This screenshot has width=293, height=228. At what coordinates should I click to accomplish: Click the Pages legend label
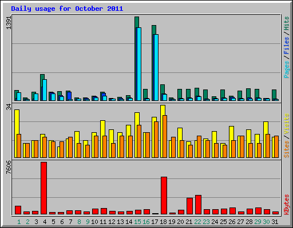pyautogui.click(x=287, y=70)
